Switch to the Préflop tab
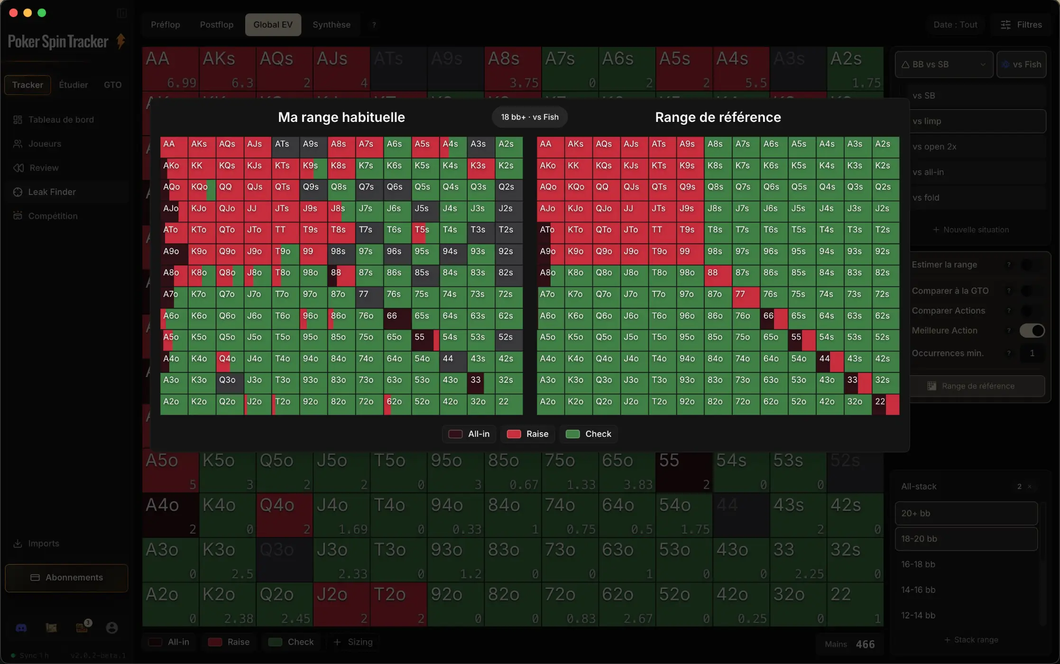 tap(166, 25)
